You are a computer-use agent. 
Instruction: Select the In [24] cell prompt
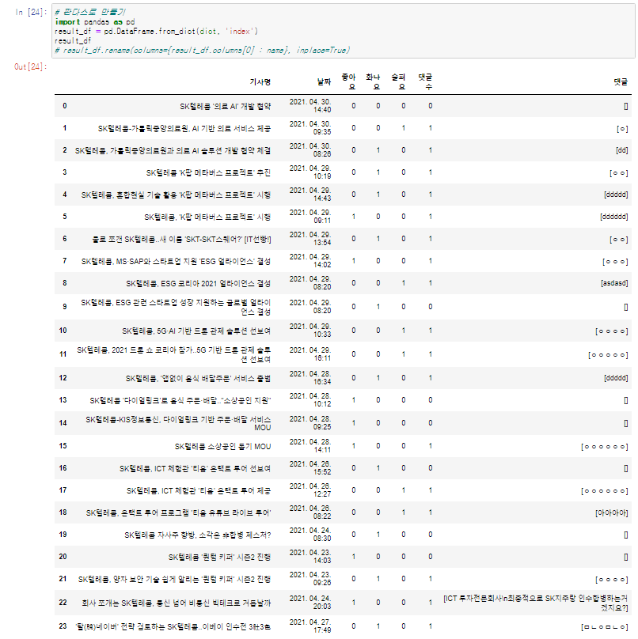pyautogui.click(x=31, y=12)
